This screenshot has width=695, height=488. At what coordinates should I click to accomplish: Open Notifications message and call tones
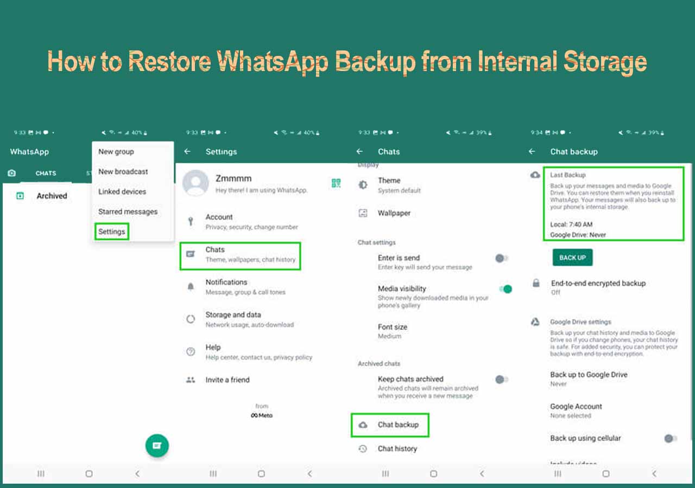click(x=245, y=287)
